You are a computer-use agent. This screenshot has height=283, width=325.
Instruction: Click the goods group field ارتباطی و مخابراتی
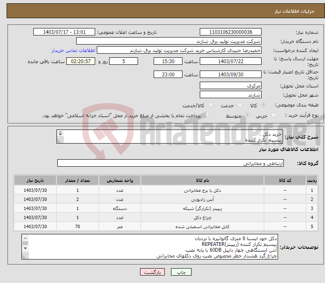pyautogui.click(x=171, y=163)
